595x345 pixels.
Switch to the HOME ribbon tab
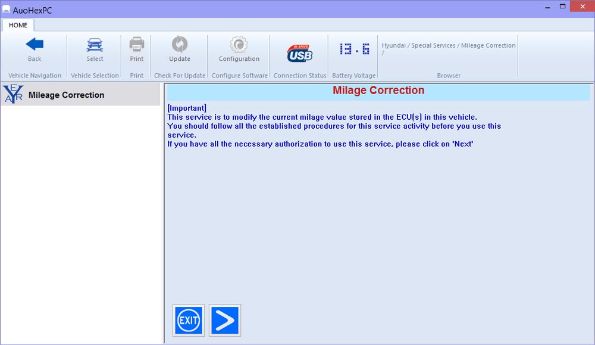(18, 25)
